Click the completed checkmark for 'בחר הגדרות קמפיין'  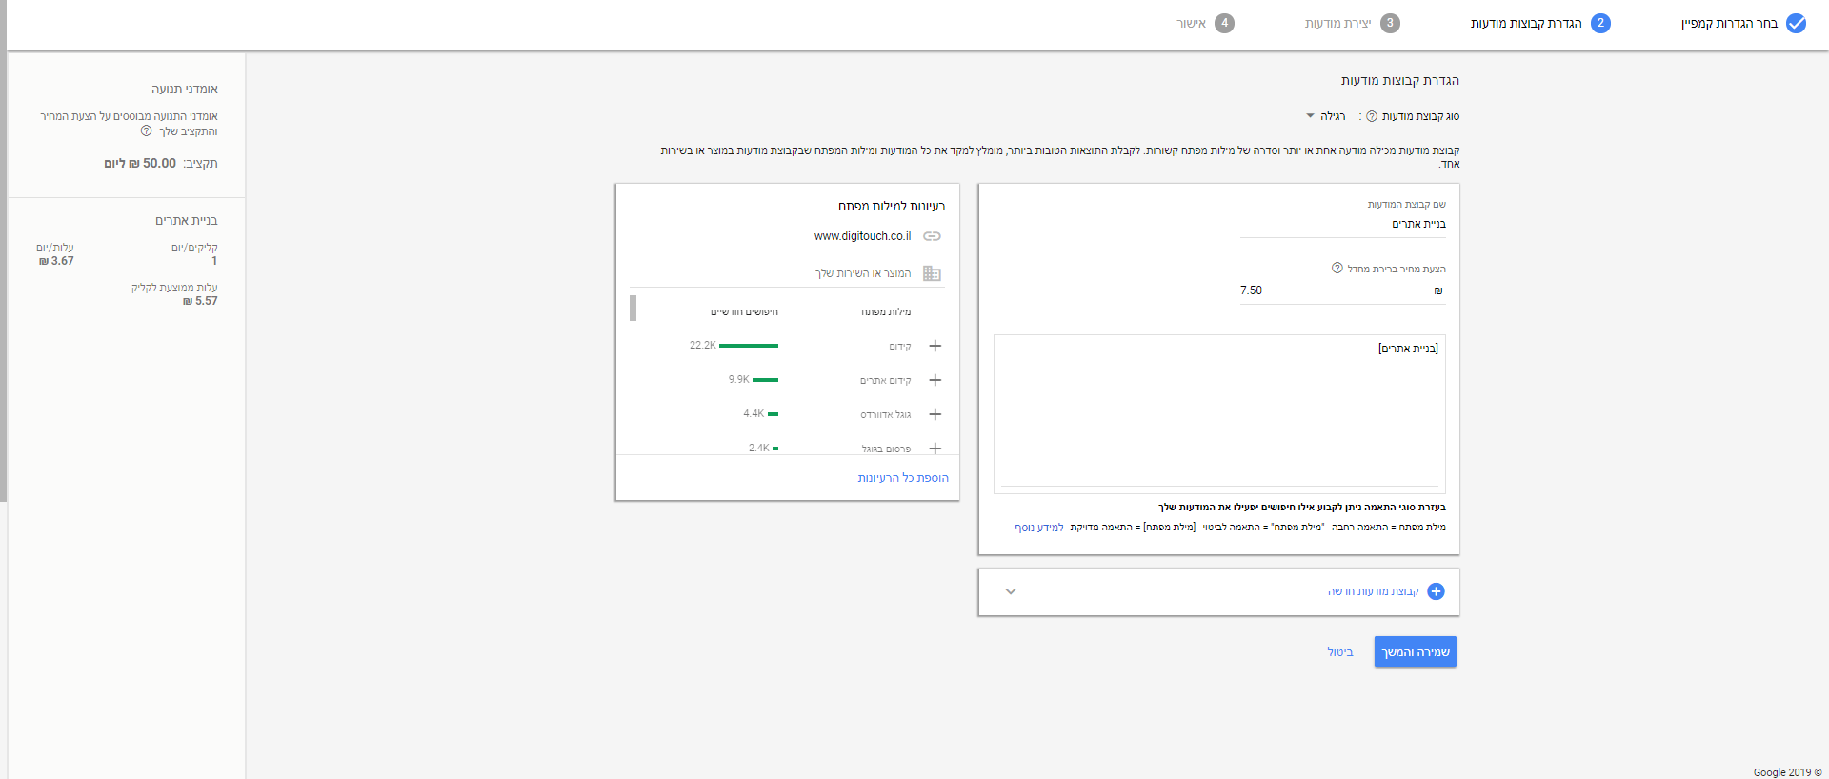coord(1796,24)
